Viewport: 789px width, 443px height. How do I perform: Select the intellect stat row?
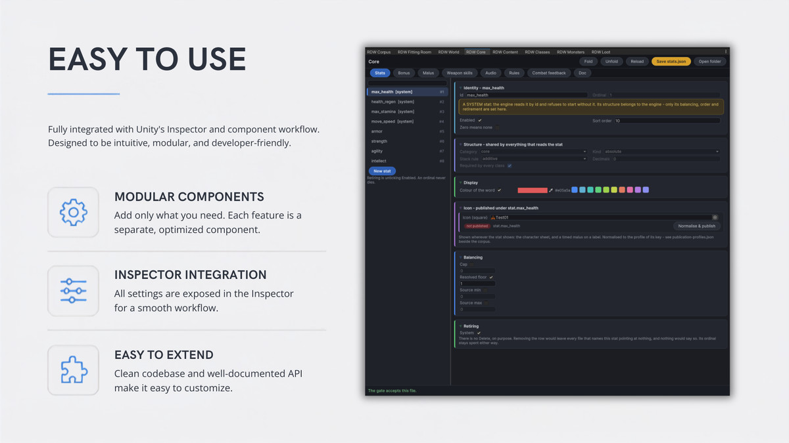point(406,161)
